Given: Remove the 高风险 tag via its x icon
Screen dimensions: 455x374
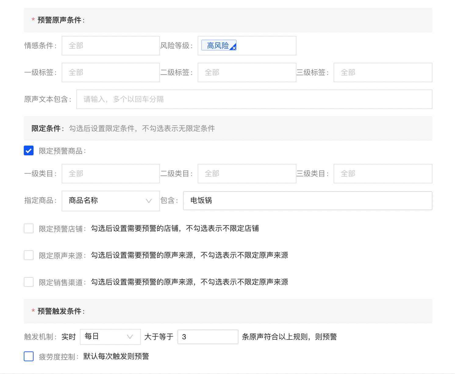Looking at the screenshot, I should point(234,48).
